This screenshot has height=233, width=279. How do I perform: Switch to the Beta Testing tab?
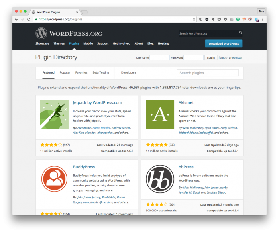click(x=101, y=72)
